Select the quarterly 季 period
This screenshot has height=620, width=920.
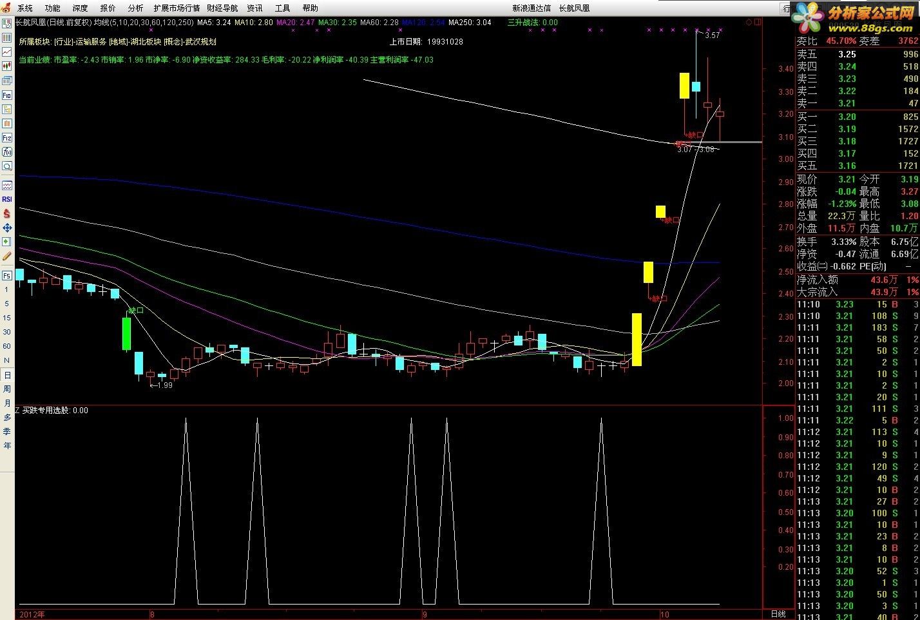[7, 432]
